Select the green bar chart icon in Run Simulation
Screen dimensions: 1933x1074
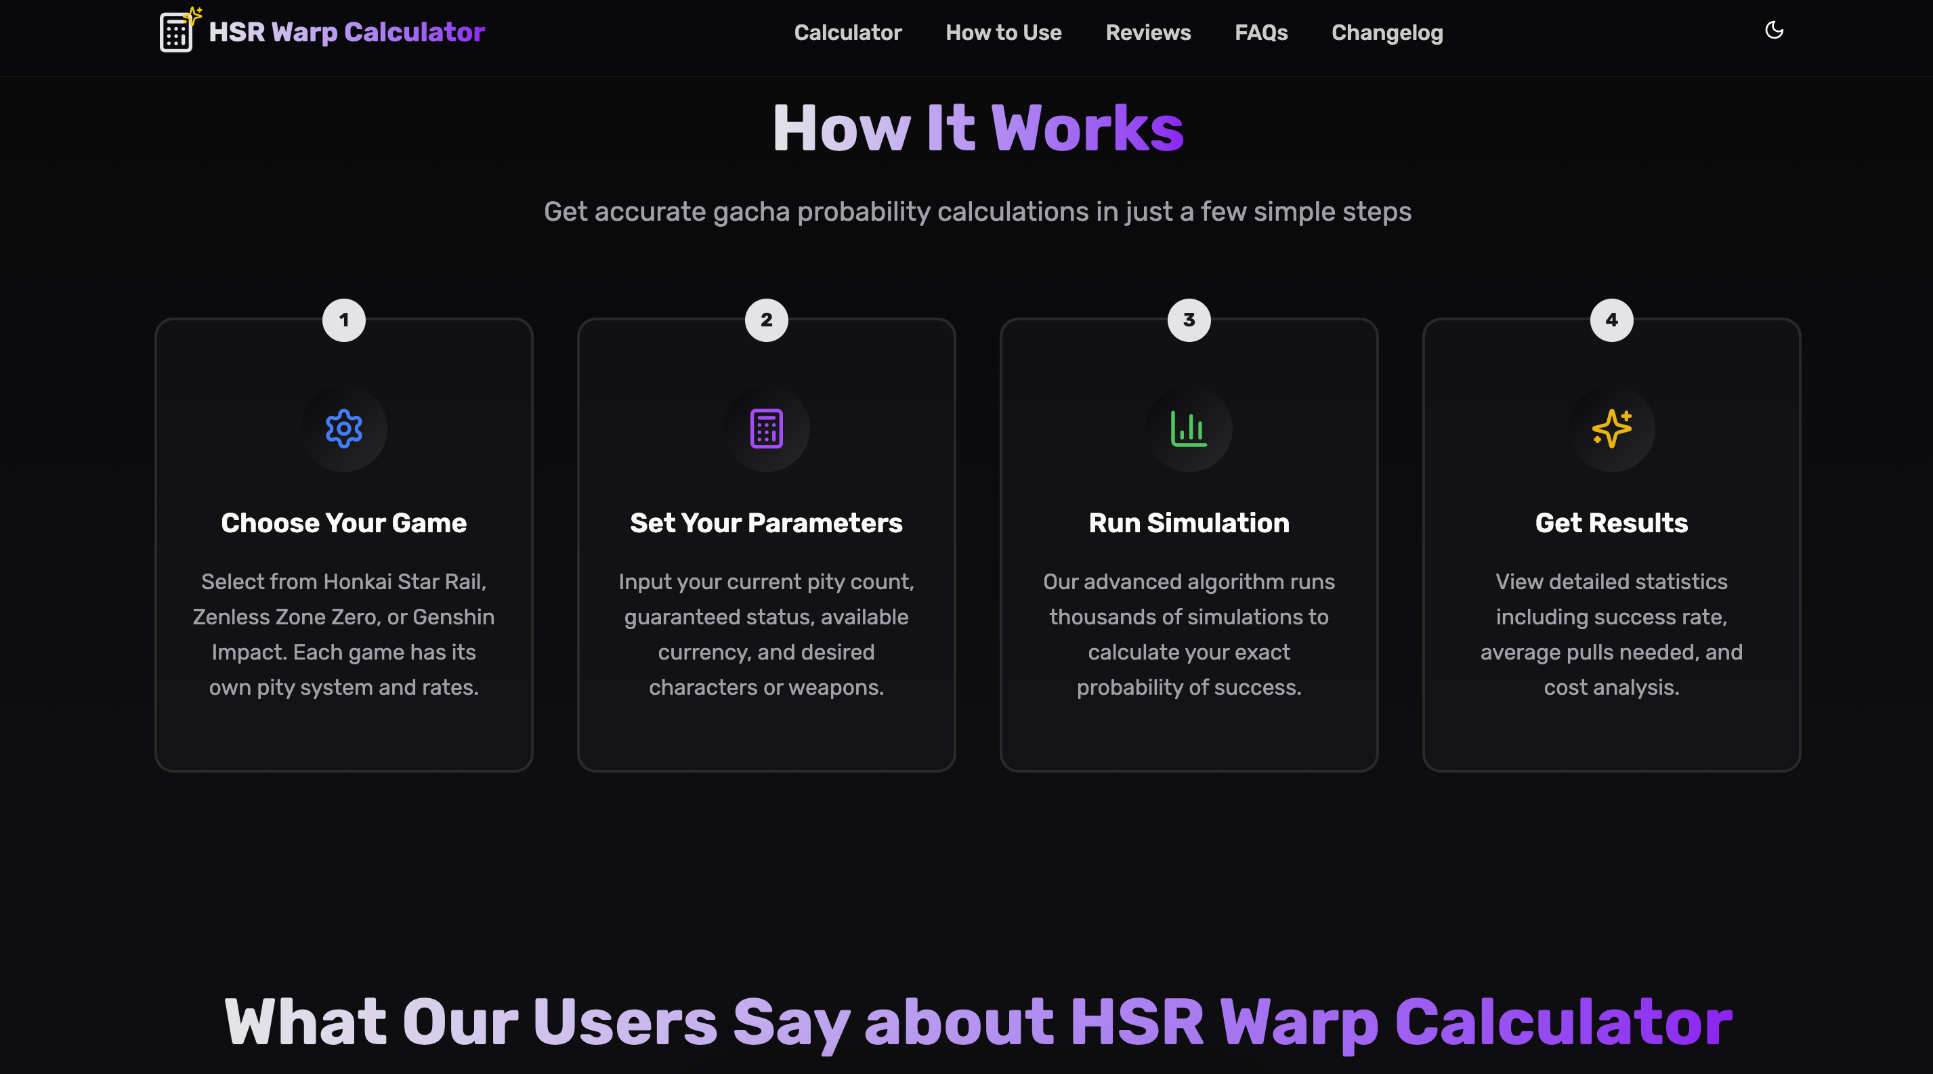point(1189,428)
